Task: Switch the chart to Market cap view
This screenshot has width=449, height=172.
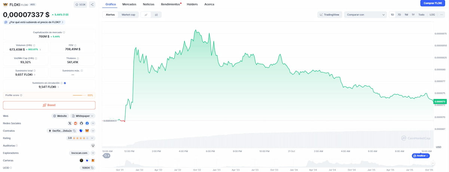Action: (x=128, y=15)
